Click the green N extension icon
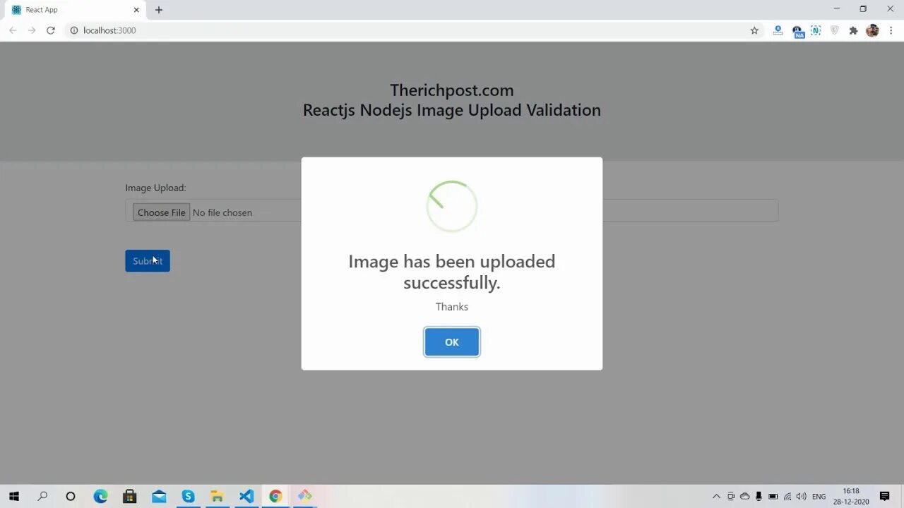Viewport: 904px width, 508px height. click(x=816, y=30)
